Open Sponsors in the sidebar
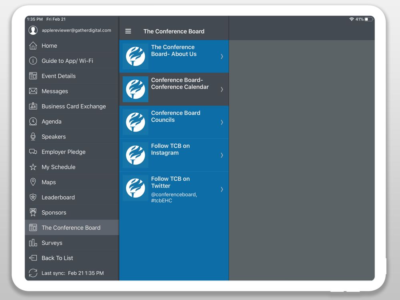Screen dimensions: 400x300 click(x=72, y=212)
